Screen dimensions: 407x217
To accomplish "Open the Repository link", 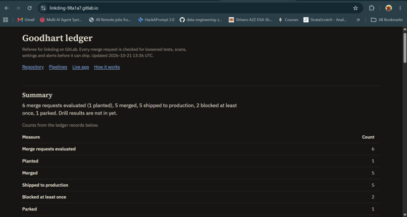I will click(x=33, y=67).
